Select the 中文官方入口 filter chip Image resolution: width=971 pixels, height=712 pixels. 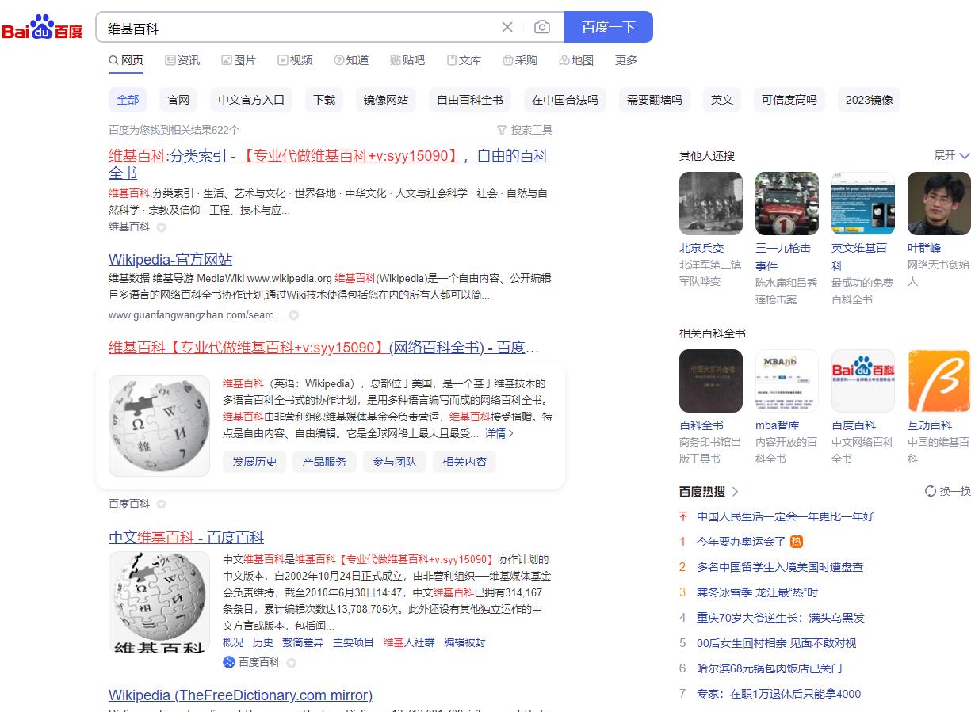tap(251, 100)
